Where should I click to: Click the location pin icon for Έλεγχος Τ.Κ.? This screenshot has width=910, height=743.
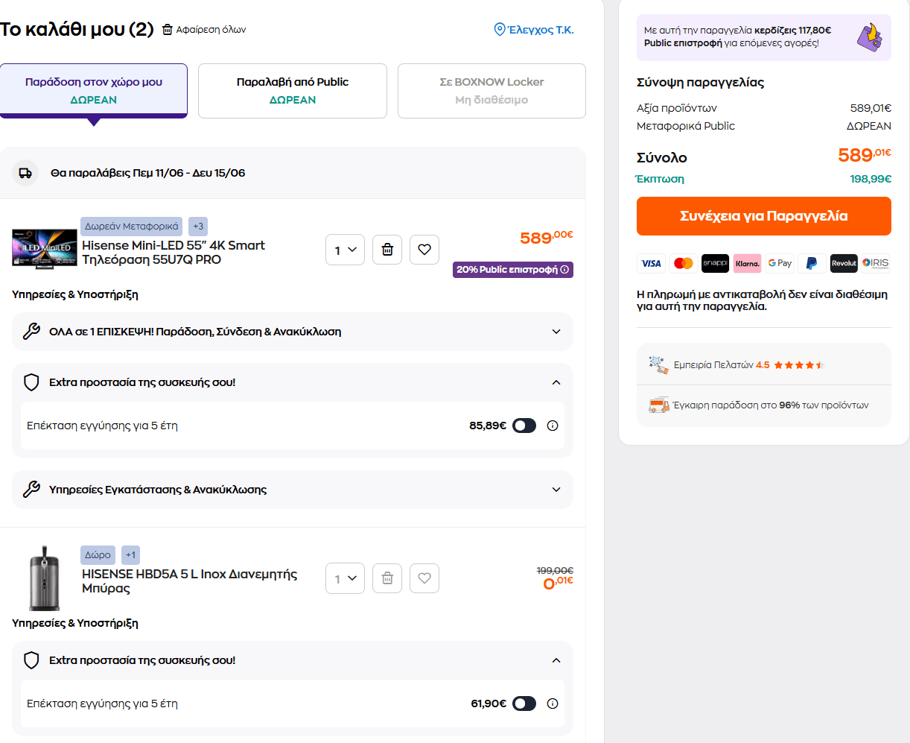tap(500, 30)
